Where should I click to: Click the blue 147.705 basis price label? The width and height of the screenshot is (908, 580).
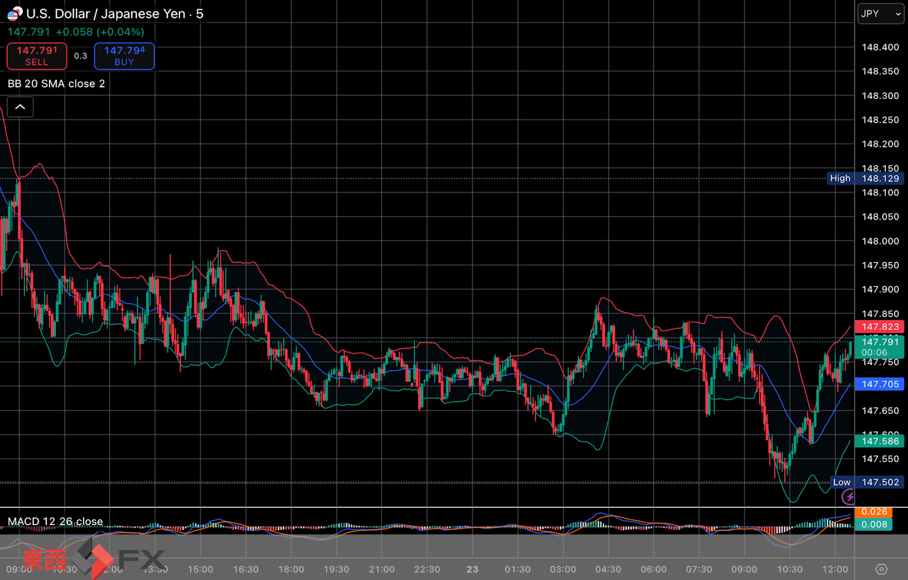pos(879,384)
